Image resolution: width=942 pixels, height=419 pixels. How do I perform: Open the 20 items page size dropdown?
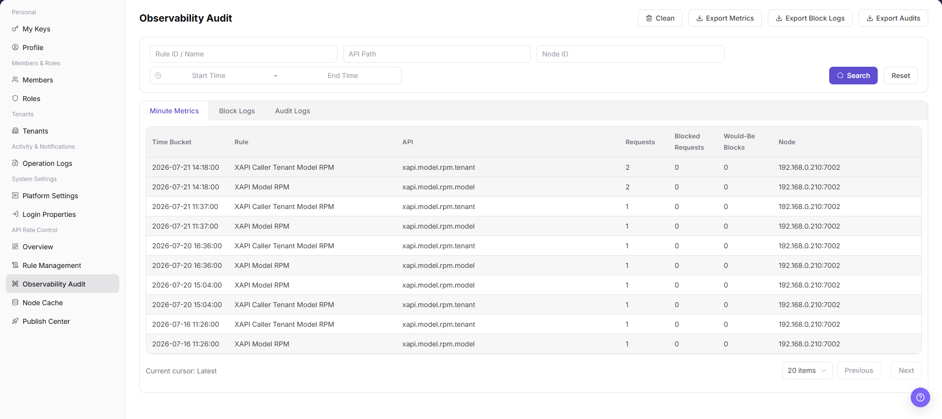(807, 370)
